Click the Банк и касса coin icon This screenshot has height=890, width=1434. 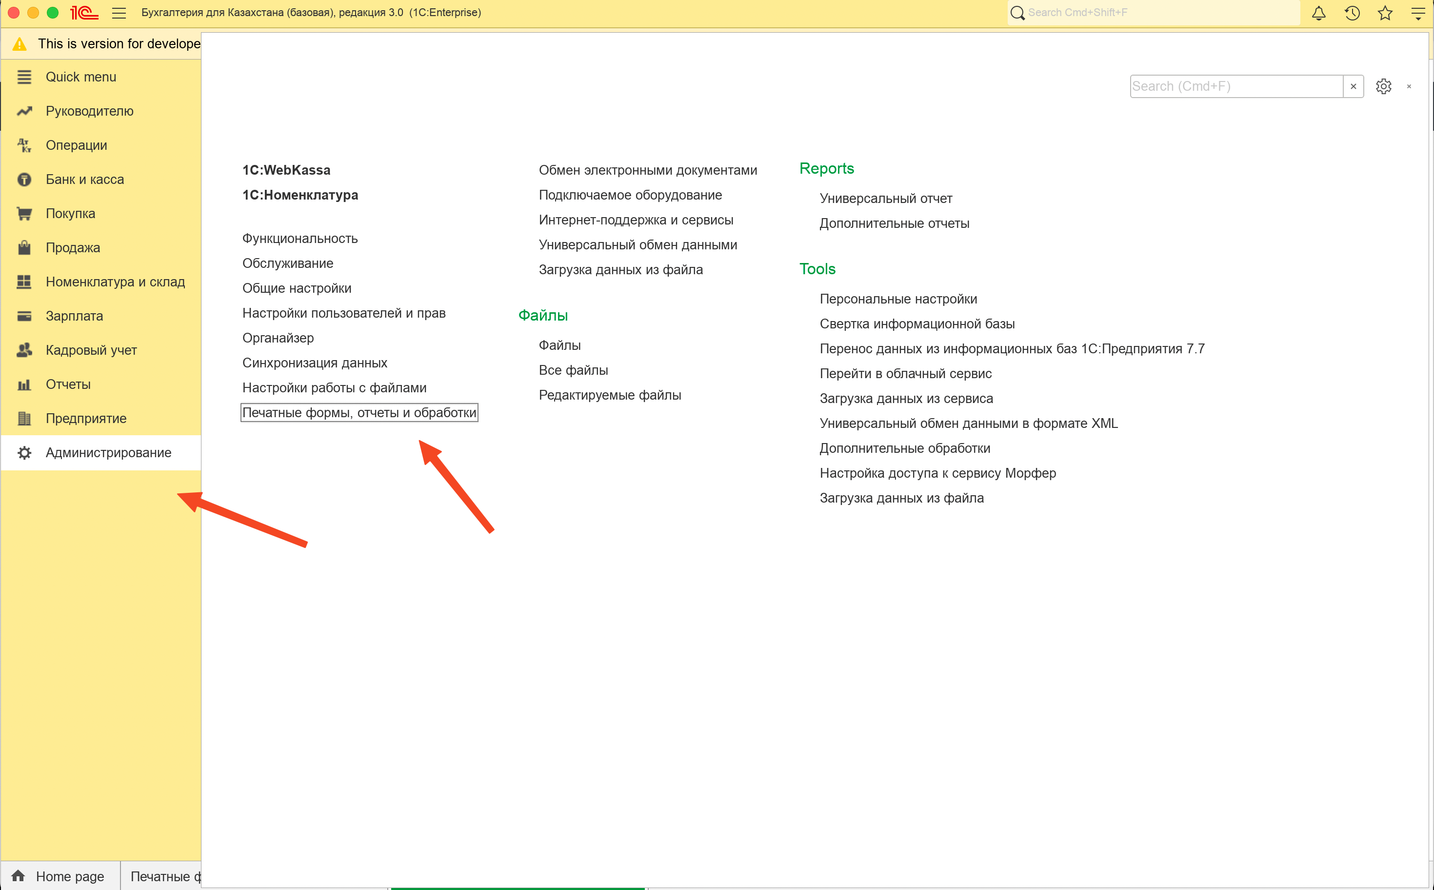coord(24,180)
